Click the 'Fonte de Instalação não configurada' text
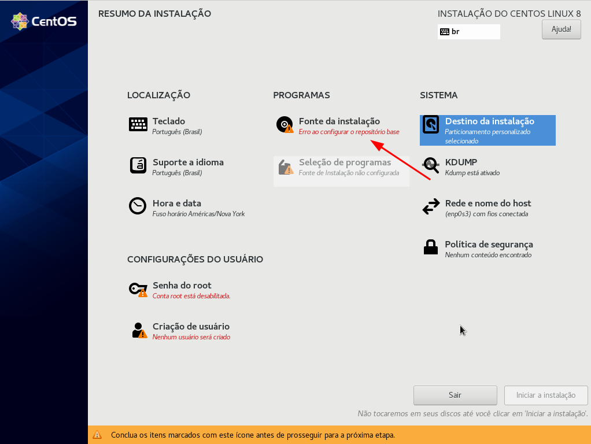This screenshot has width=591, height=444. coord(349,173)
